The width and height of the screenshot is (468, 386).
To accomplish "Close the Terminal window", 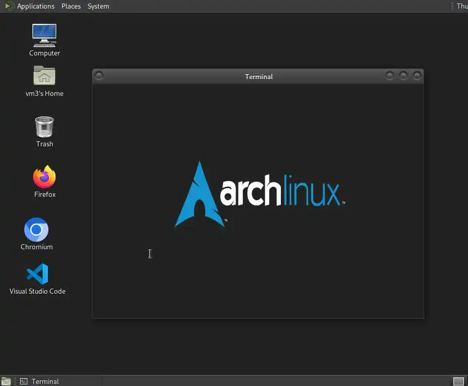I will tap(417, 76).
